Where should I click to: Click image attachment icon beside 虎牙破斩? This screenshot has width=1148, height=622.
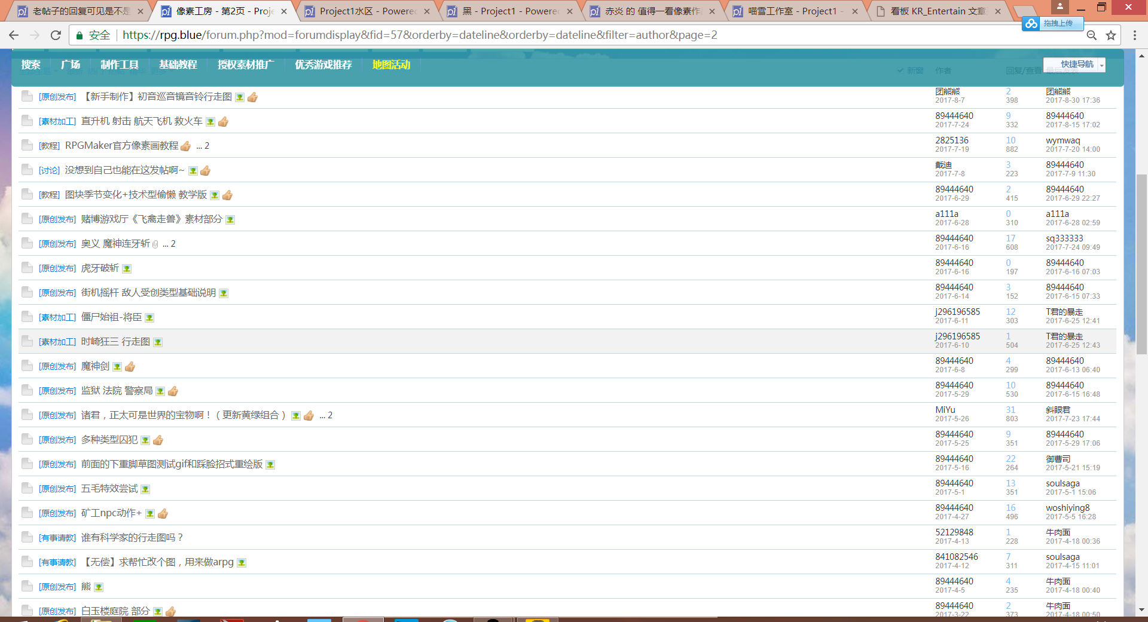[127, 269]
